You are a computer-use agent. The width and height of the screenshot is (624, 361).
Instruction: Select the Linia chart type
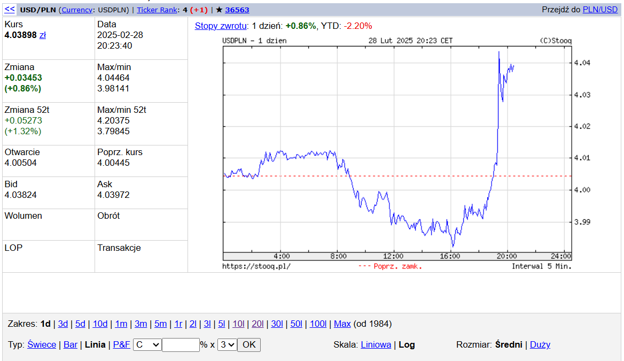95,344
